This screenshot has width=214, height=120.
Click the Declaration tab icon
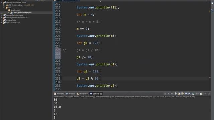tap(78, 94)
